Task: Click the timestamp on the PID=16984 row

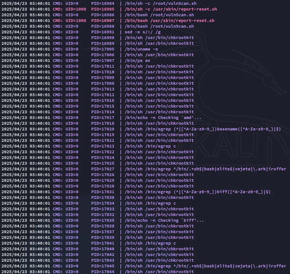Action: 26,3
